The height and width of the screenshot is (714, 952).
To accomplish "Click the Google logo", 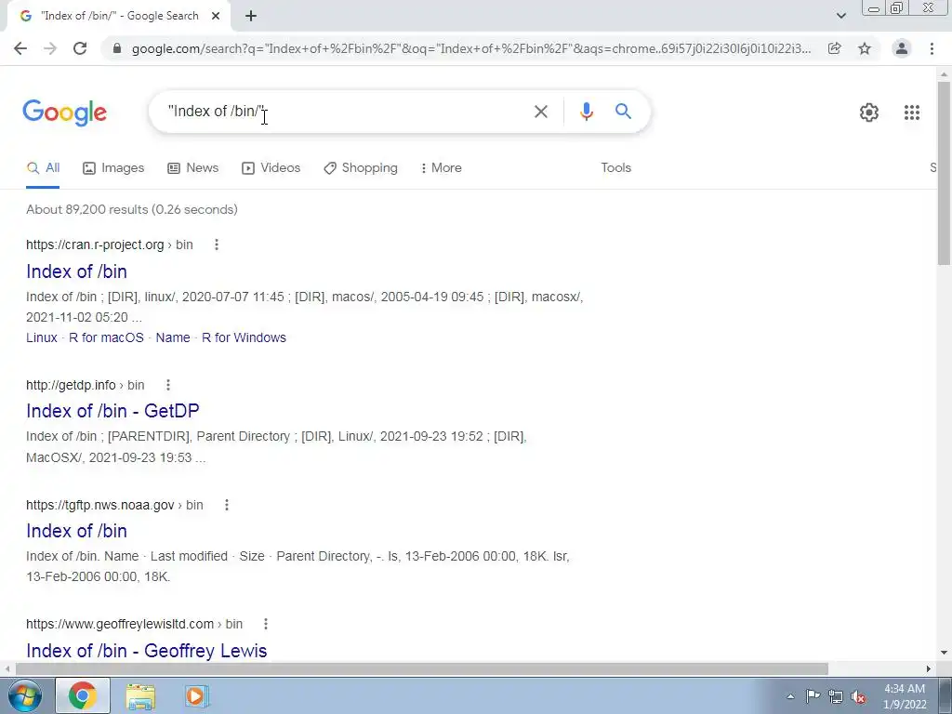I will click(x=64, y=112).
